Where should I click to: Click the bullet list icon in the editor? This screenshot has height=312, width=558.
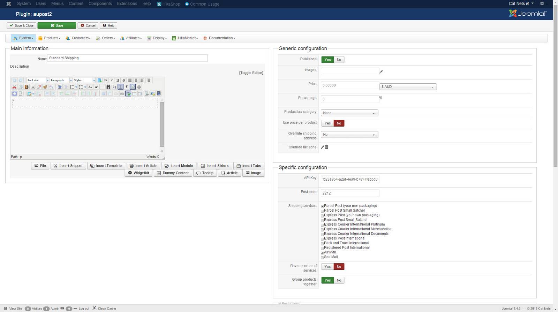(x=81, y=87)
